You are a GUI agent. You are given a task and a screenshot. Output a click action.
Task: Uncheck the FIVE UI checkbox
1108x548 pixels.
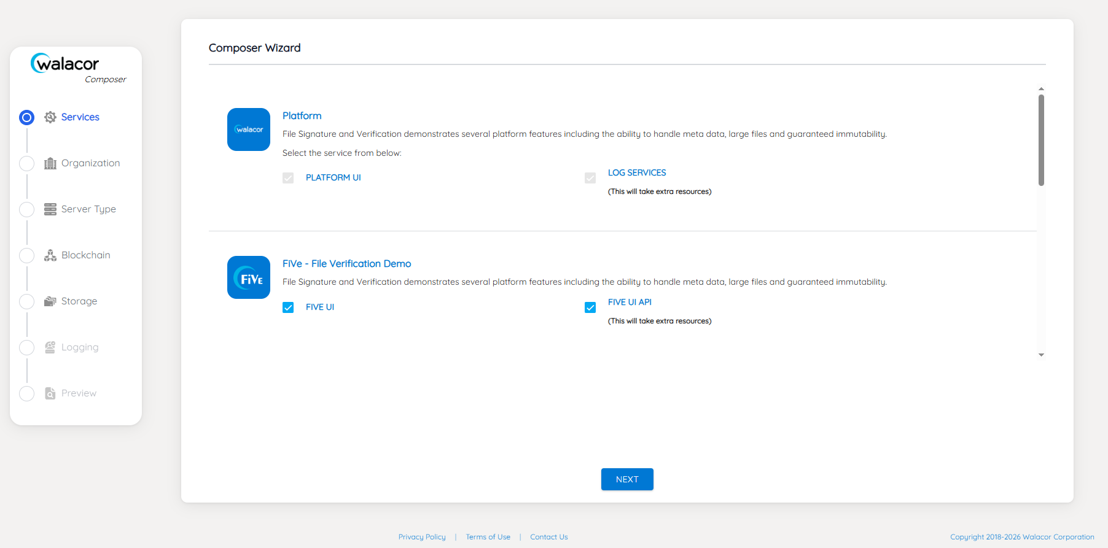click(288, 307)
